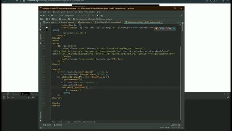Viewport: 232px width, 131px height.
Task: Open page in Edge browser icon
Action: (174, 28)
